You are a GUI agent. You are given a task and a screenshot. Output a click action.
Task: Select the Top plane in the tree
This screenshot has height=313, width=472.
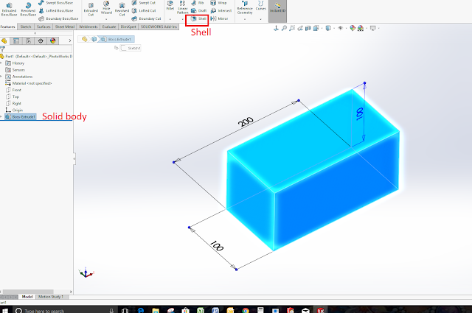[x=13, y=96]
